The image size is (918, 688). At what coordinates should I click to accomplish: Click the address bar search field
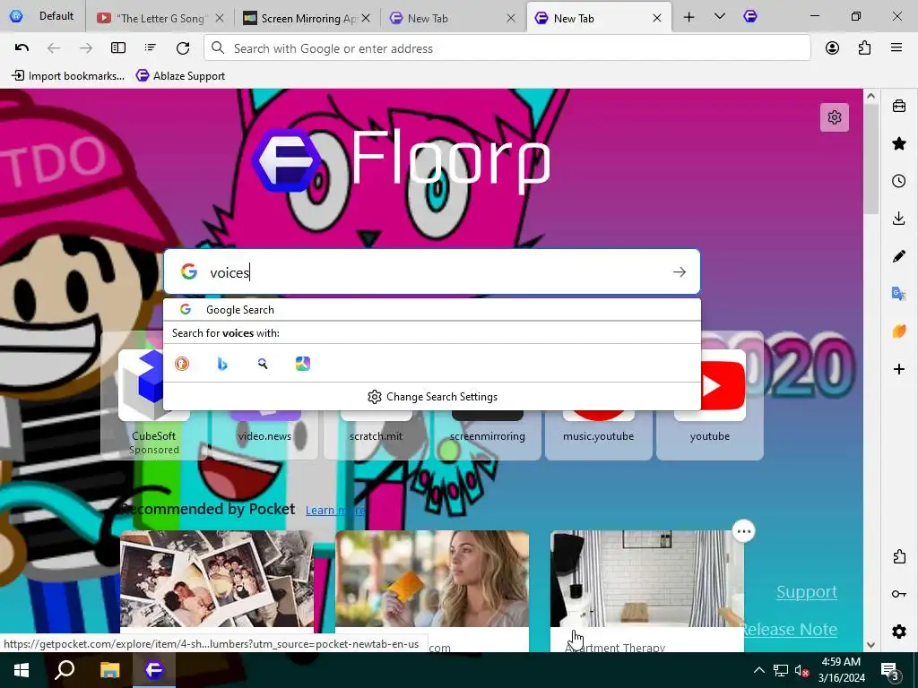click(507, 48)
